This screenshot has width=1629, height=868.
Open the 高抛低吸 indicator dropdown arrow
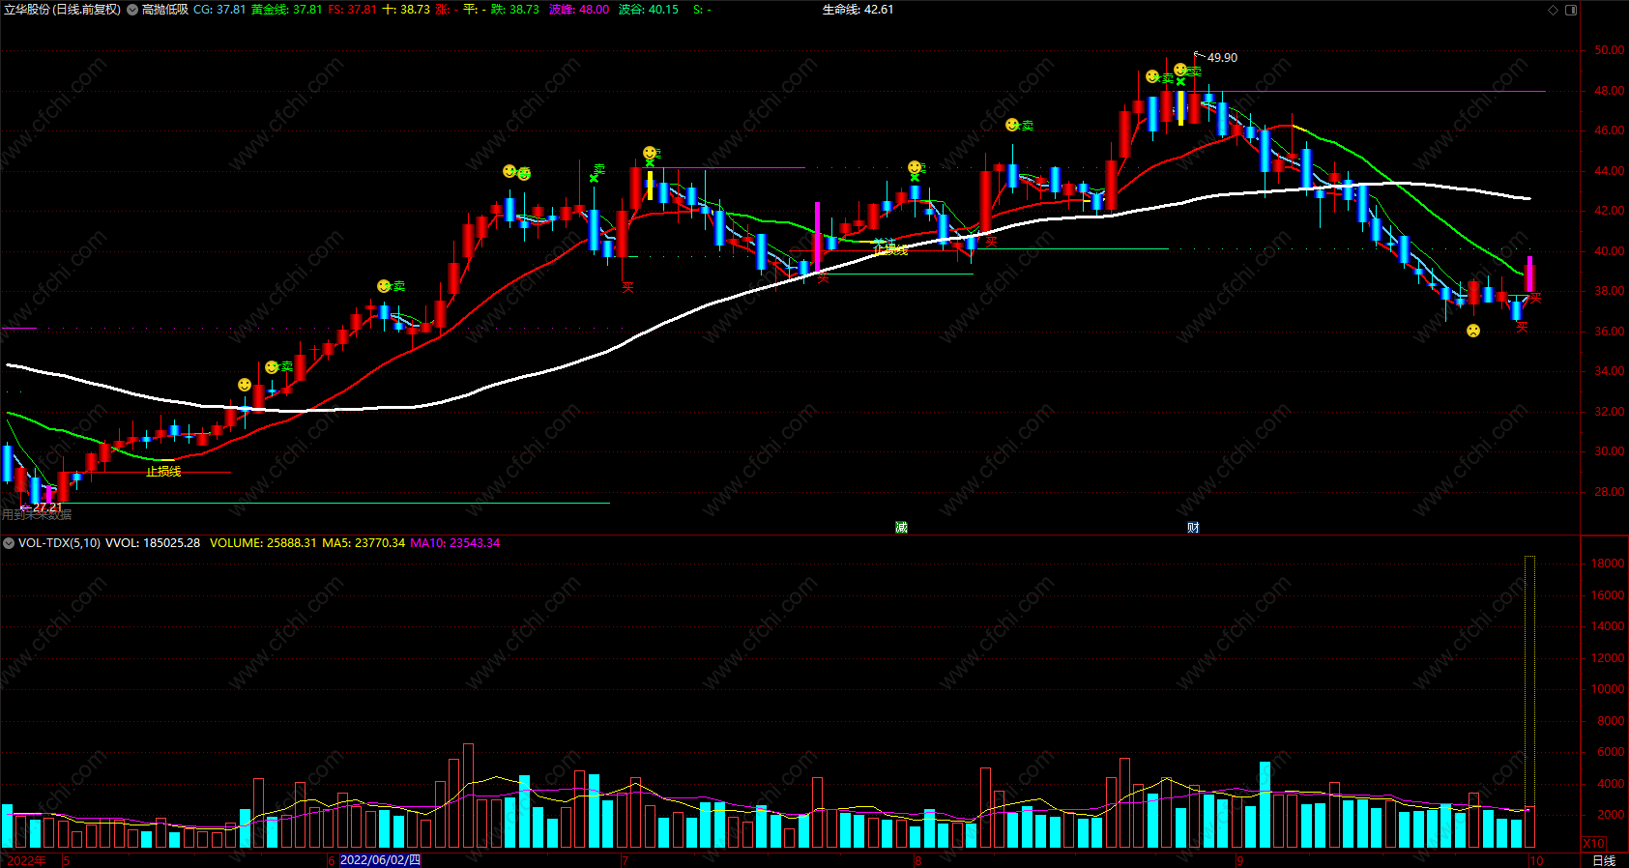coord(132,10)
